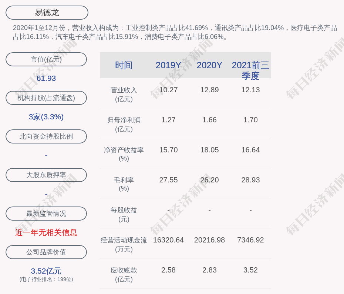Click the 时间 table header
Screen dimensions: 344x294
point(124,65)
